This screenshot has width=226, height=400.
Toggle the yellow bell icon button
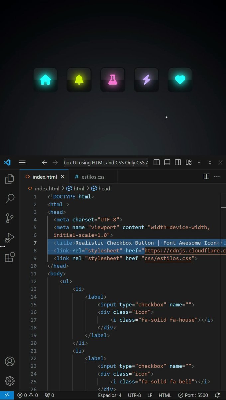point(79,80)
